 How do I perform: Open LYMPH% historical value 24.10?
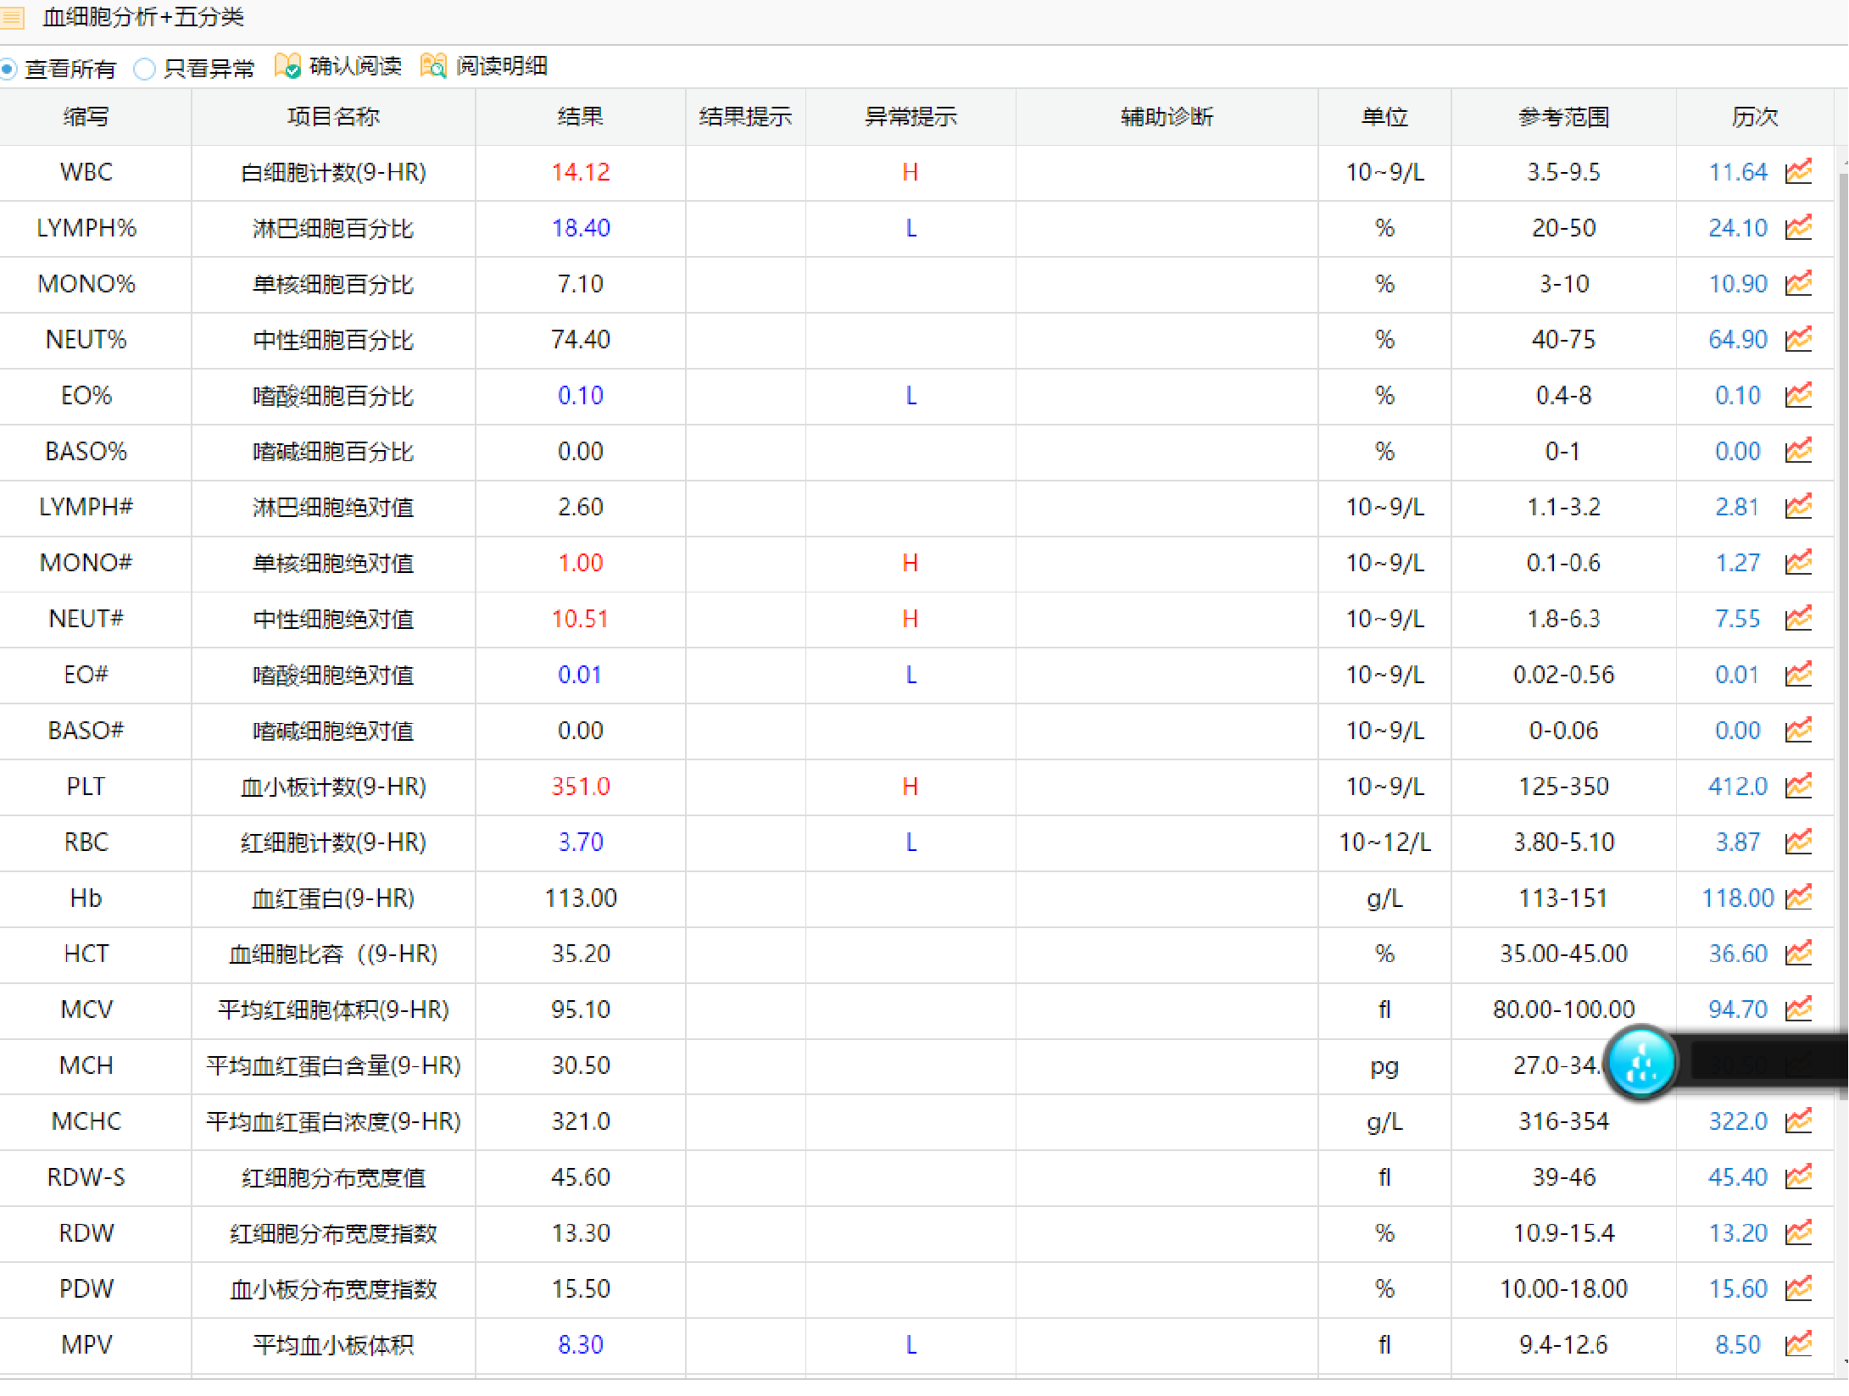1736,228
